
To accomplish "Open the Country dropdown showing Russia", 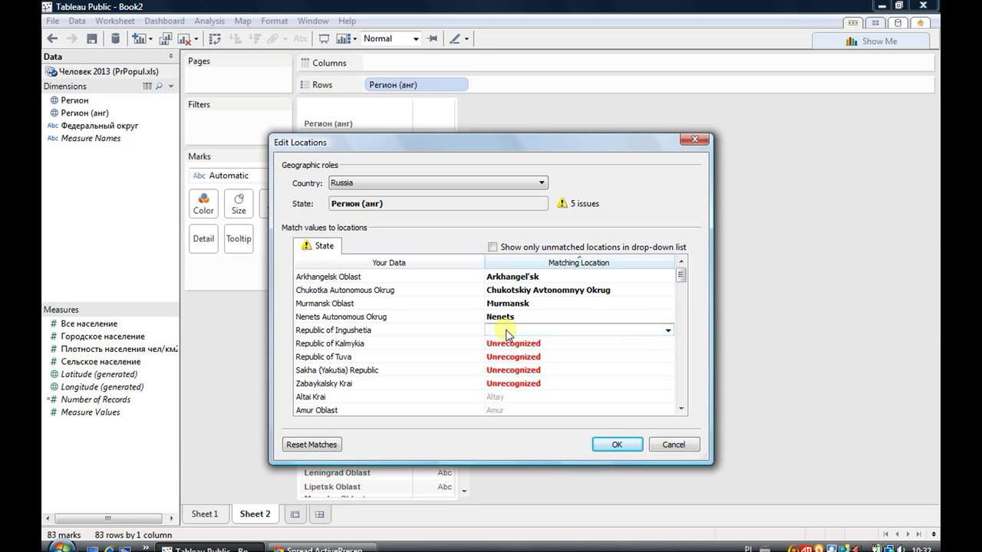I will 438,183.
